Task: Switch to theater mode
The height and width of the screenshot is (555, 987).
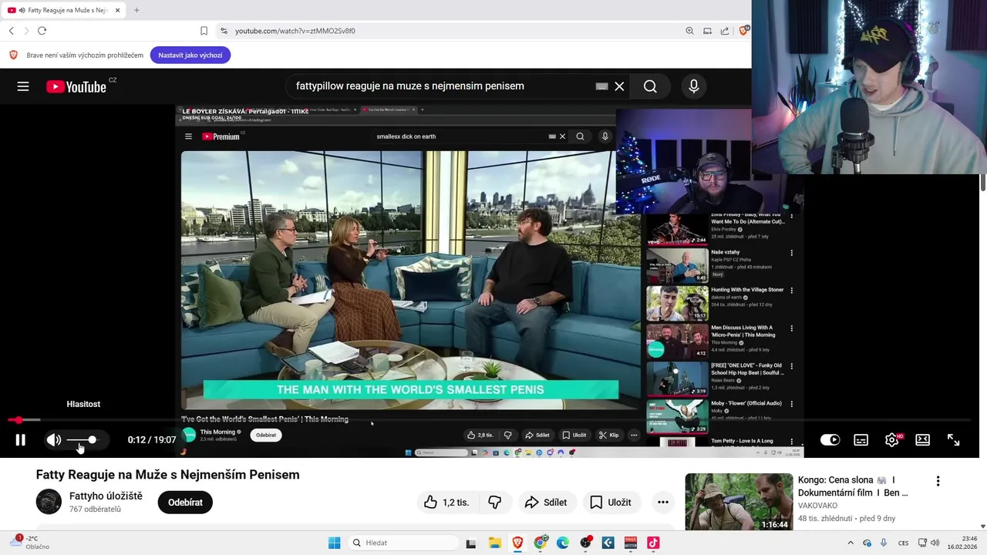Action: coord(922,439)
